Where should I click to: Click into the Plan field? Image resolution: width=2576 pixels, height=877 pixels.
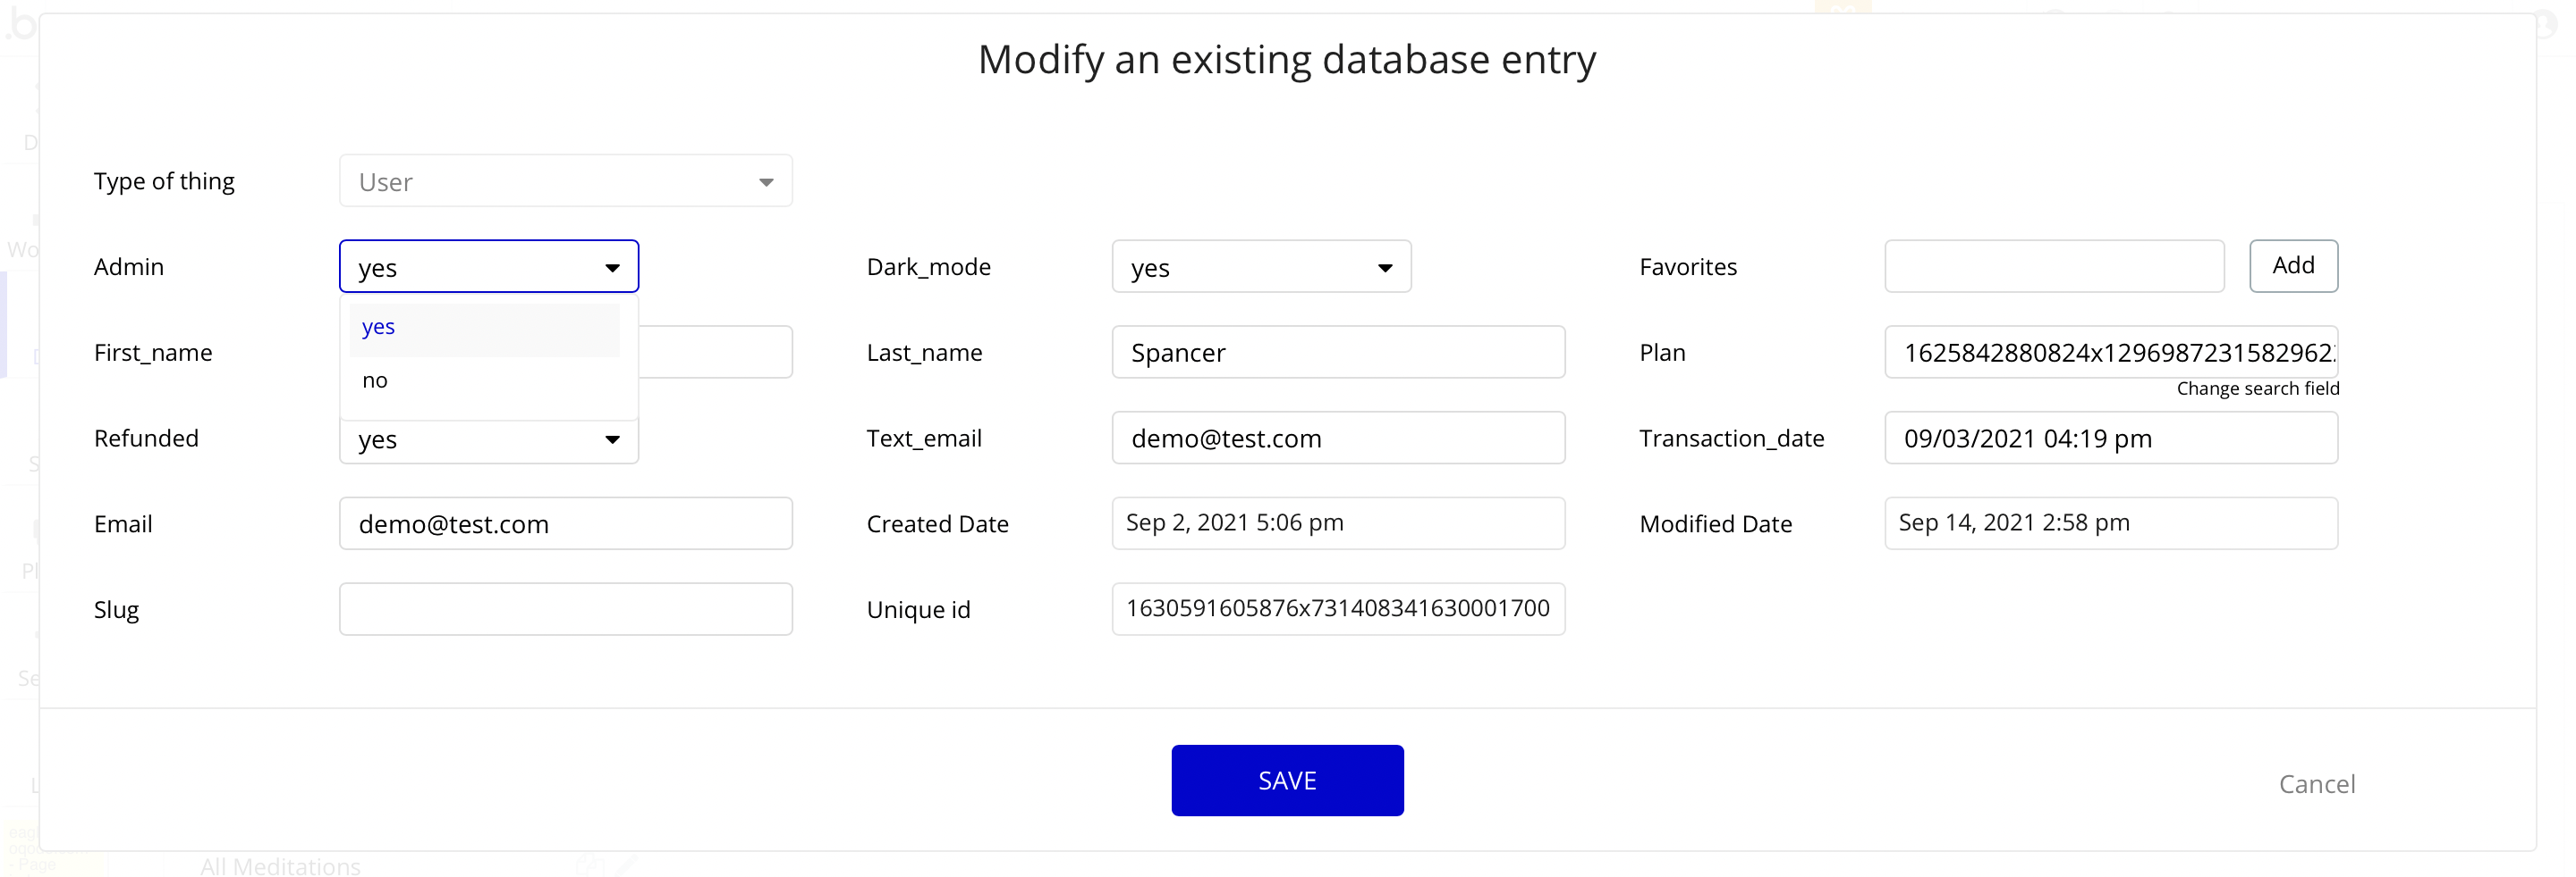pyautogui.click(x=2110, y=353)
